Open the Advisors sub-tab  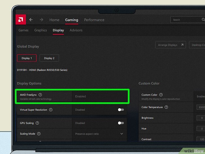[x=76, y=30]
